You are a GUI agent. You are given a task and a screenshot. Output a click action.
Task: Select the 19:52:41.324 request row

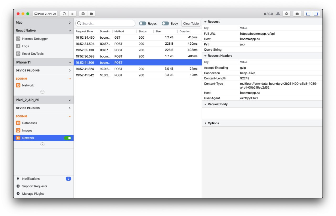[138, 69]
